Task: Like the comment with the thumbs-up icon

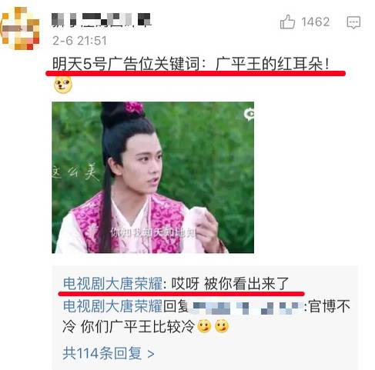Action: point(287,22)
